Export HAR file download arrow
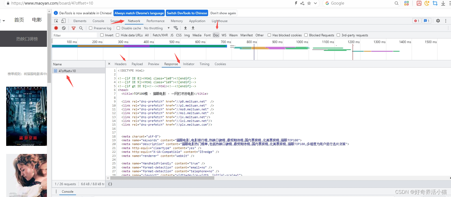This screenshot has width=451, height=197. 193,28
